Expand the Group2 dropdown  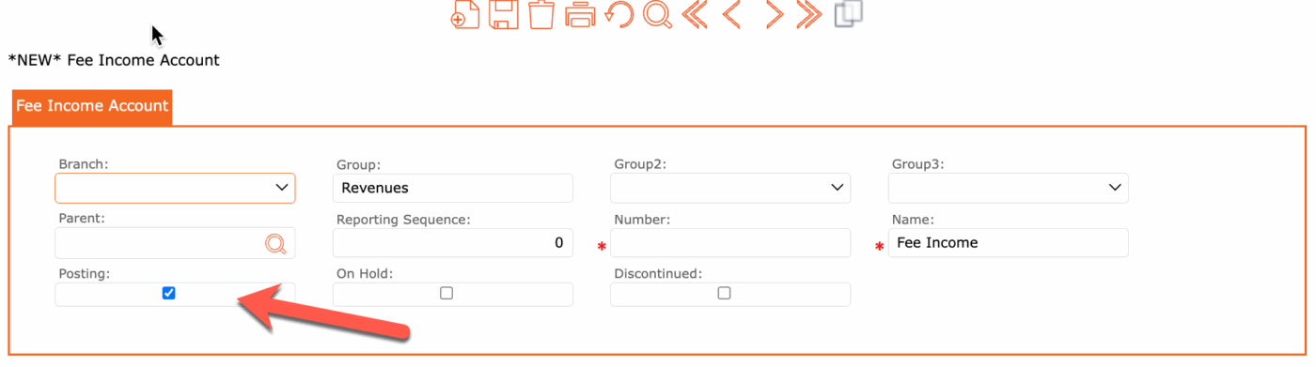point(730,188)
